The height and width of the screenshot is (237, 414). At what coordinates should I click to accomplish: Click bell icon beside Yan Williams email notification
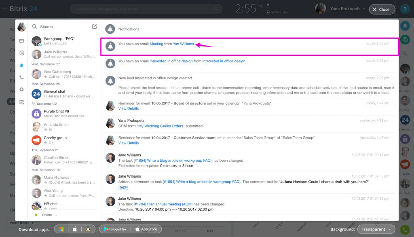tap(110, 46)
